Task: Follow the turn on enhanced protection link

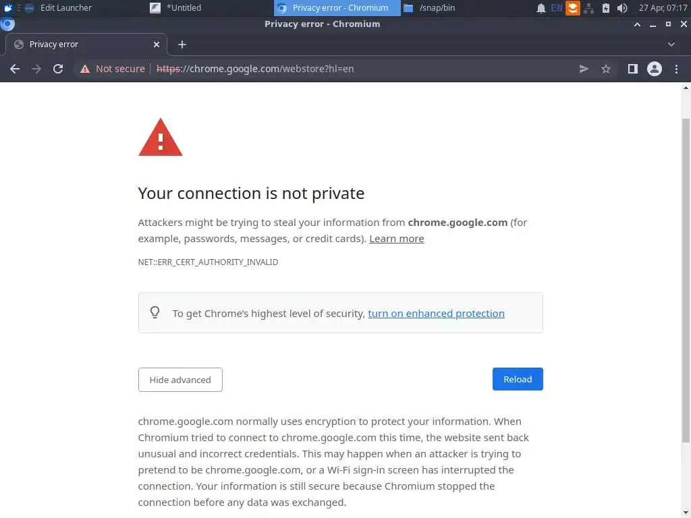Action: (x=436, y=314)
